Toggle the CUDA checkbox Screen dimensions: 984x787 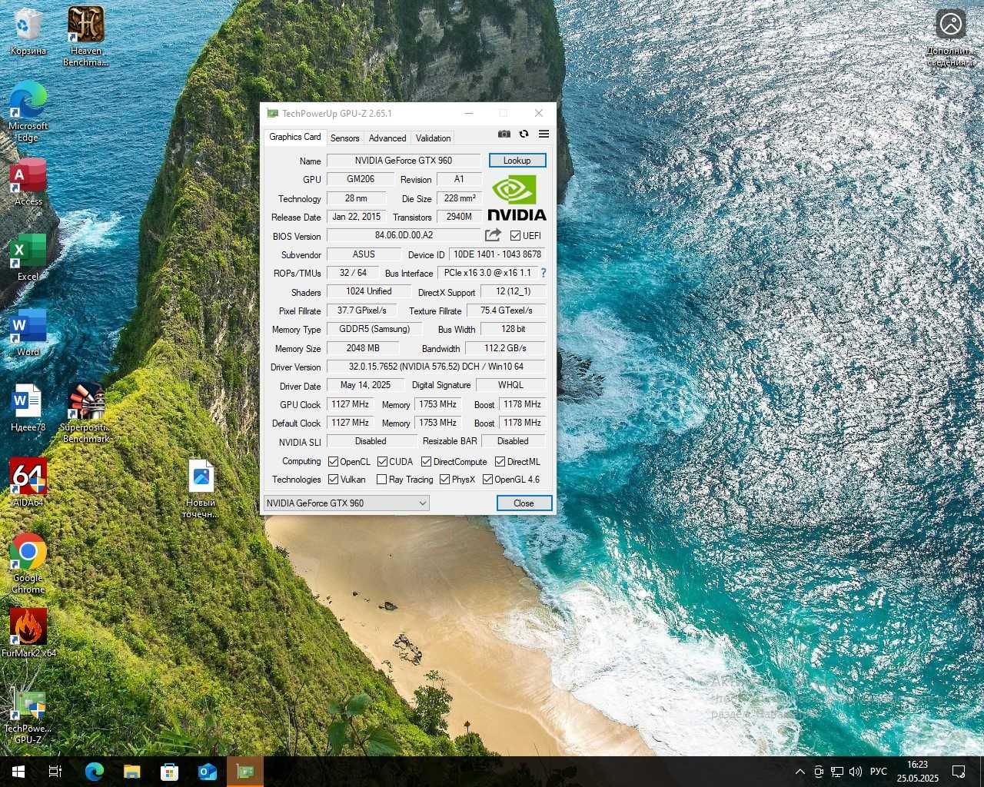pos(382,462)
